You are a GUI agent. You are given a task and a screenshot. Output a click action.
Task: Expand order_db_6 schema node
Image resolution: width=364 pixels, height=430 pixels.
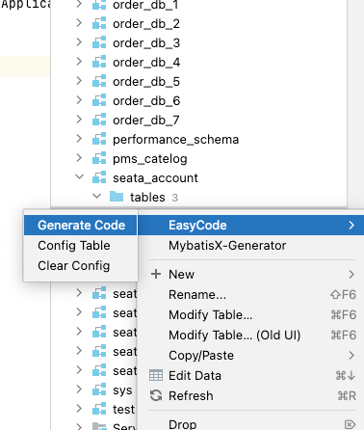[x=79, y=100]
